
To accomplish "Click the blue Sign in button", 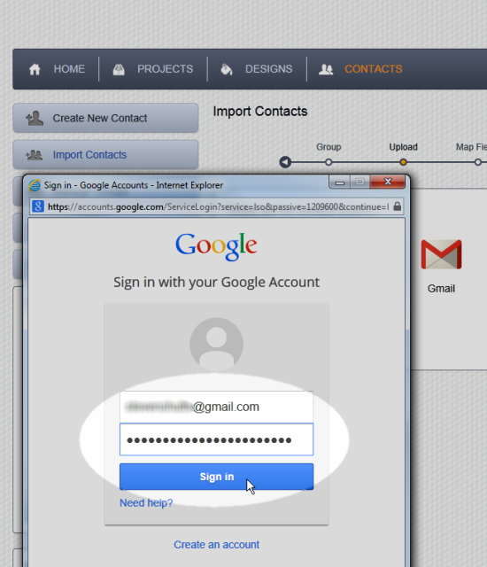I will [216, 477].
